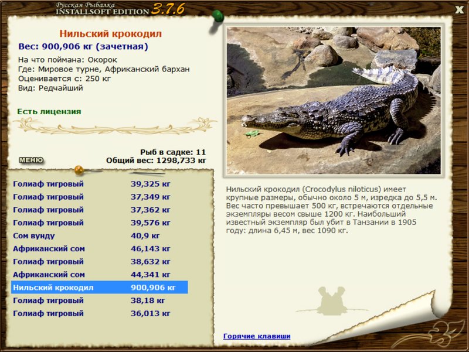
Task: Click the Общий вес: 1298,733 кг total
Action: pyautogui.click(x=156, y=160)
